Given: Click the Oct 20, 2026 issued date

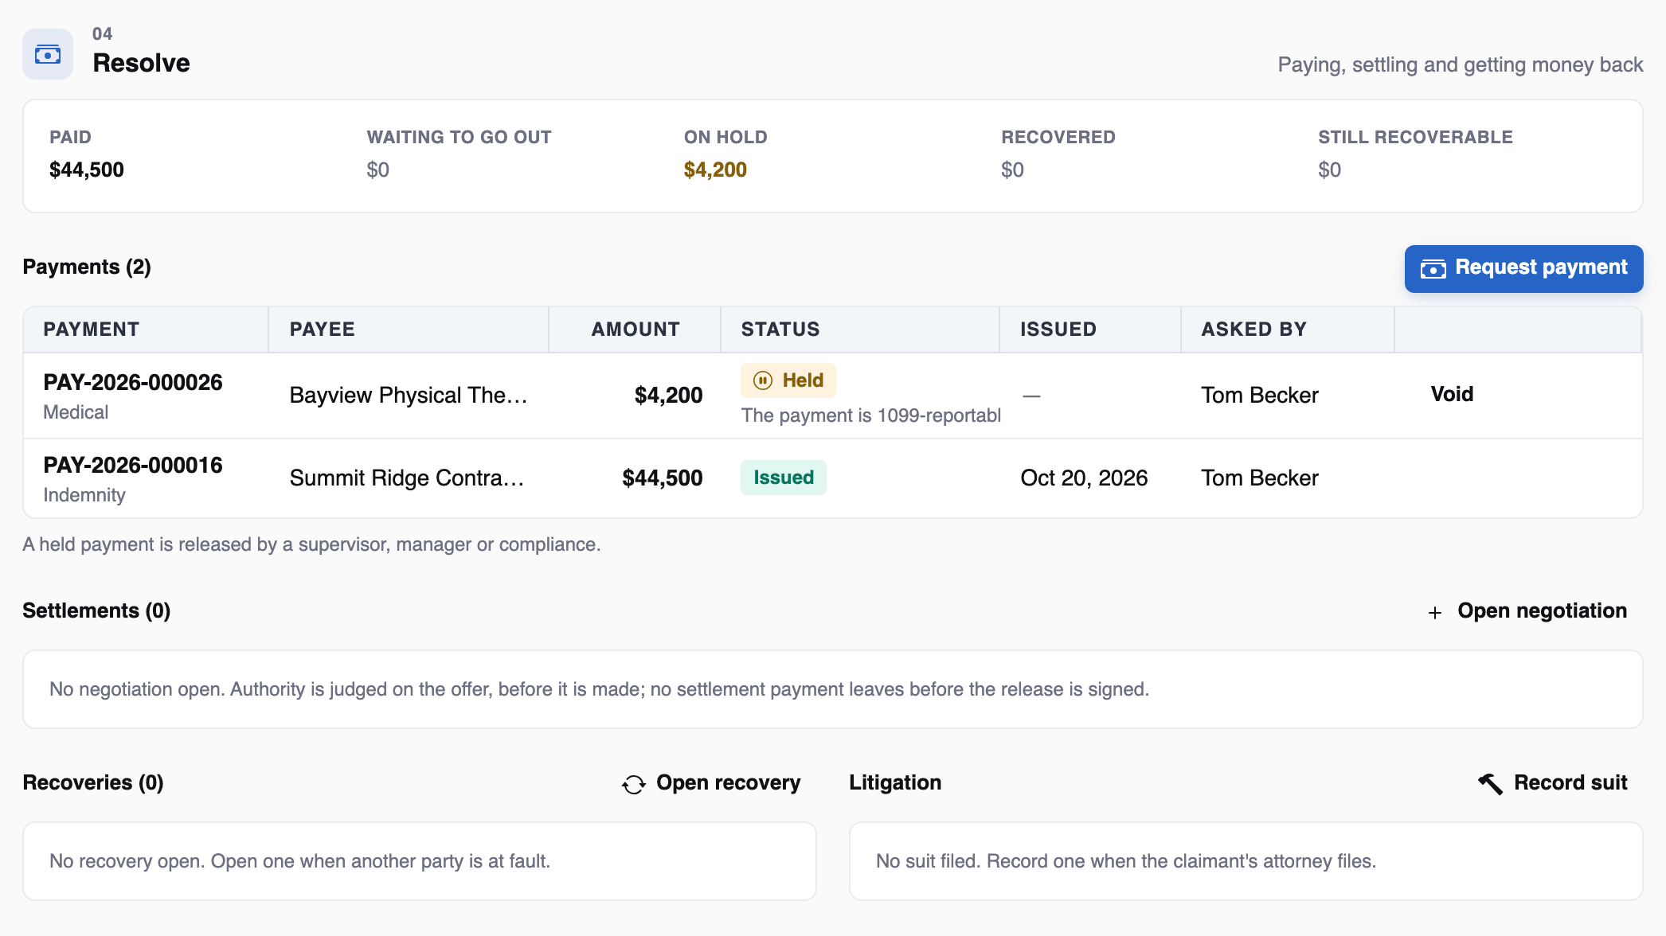Looking at the screenshot, I should pyautogui.click(x=1084, y=478).
